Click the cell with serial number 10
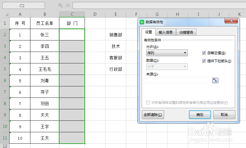Screen dimensions: 246x148 click(20, 138)
